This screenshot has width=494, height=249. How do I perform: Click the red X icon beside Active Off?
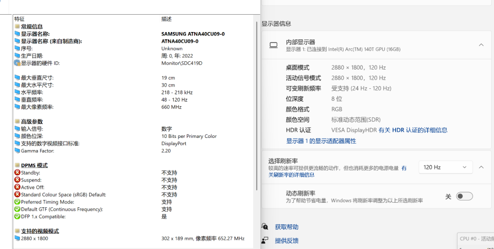(17, 187)
